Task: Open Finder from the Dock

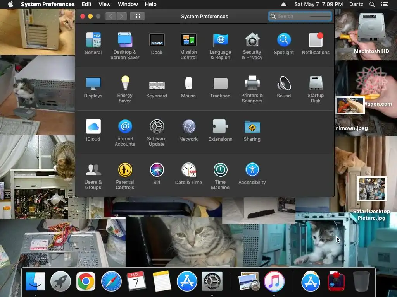Action: [35, 281]
